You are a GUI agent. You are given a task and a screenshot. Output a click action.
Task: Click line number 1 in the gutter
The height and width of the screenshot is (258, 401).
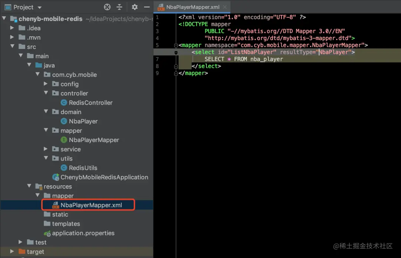pos(157,17)
